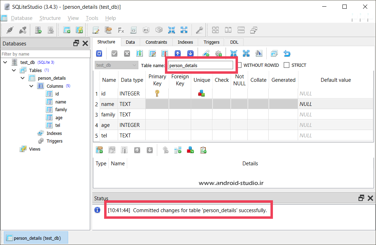Click the Create trigger gear icon
376x245 pixels.
[x=218, y=53]
